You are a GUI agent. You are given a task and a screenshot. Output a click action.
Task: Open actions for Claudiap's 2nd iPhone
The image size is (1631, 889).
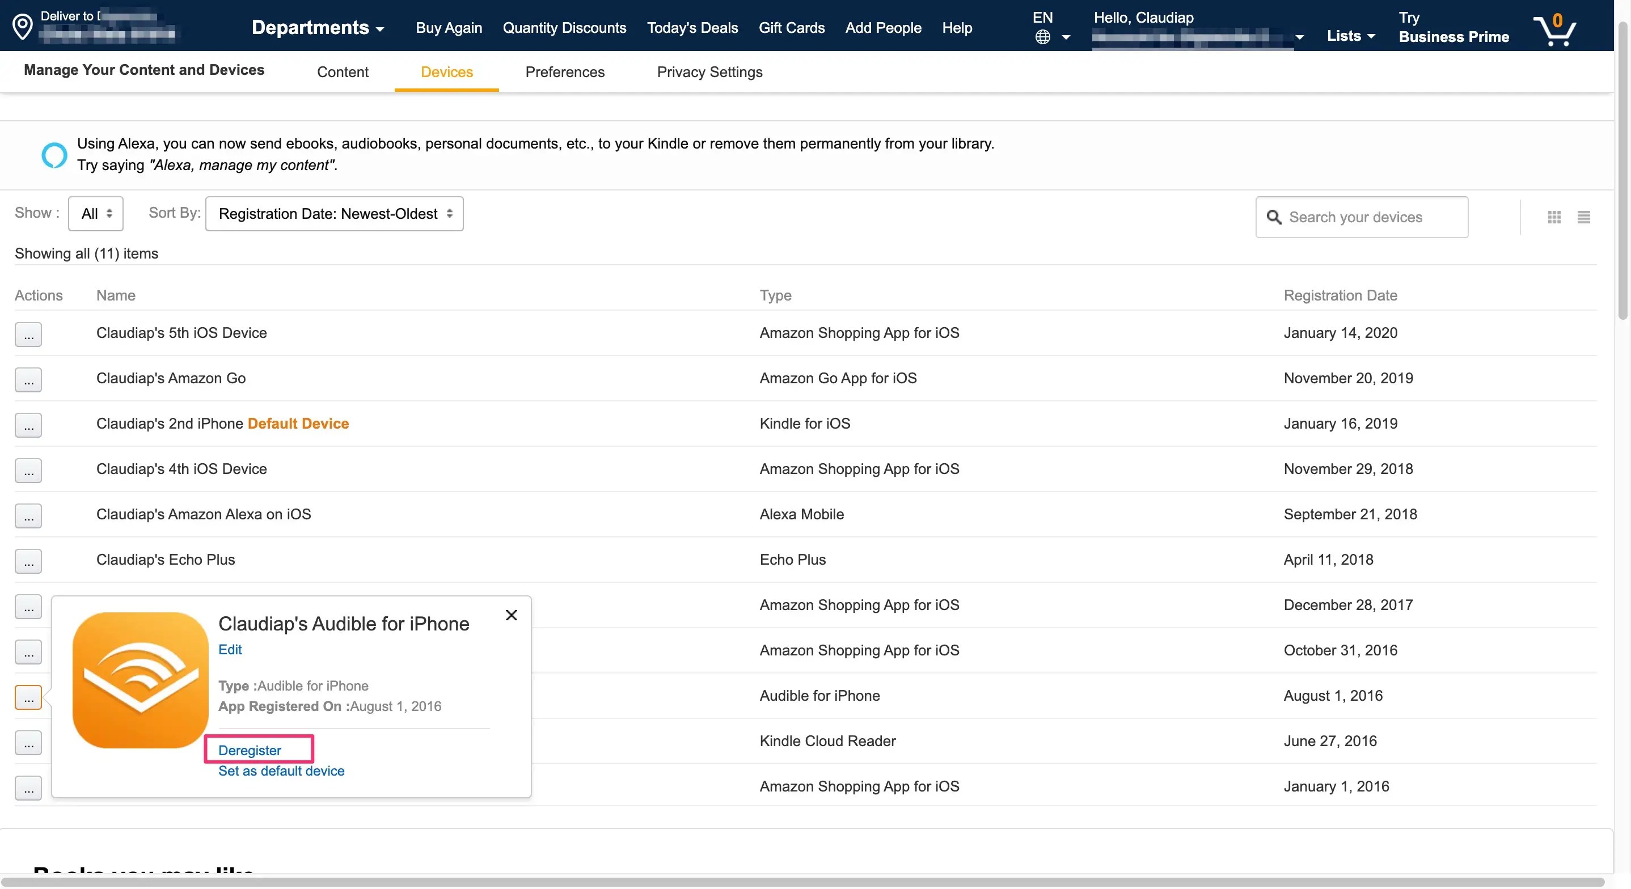[28, 425]
